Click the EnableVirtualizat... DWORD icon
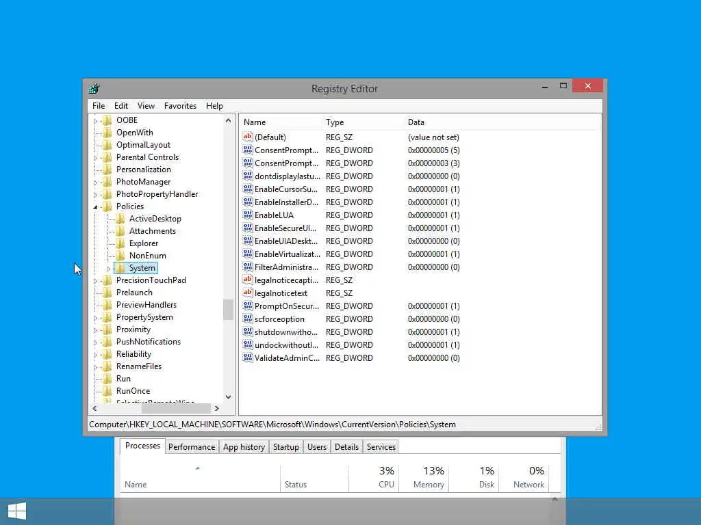 (x=248, y=254)
